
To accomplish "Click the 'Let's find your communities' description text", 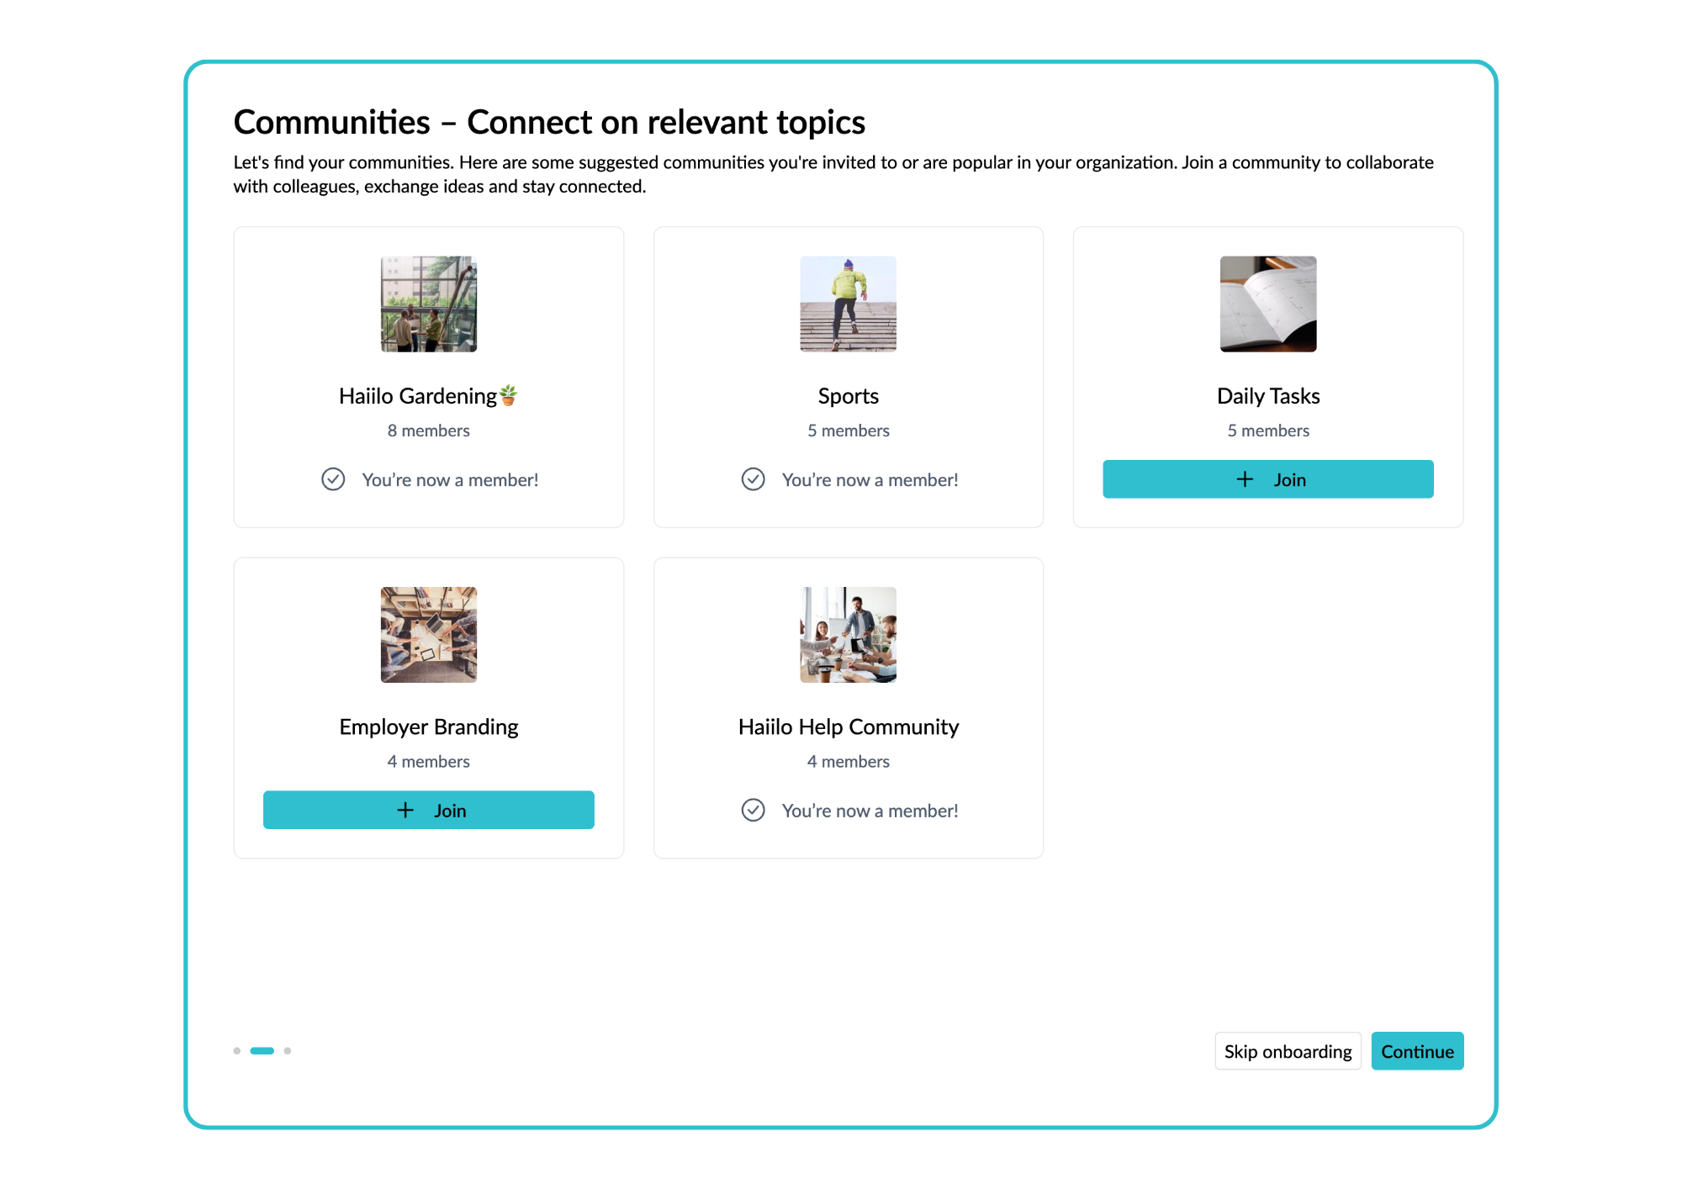I will (833, 174).
